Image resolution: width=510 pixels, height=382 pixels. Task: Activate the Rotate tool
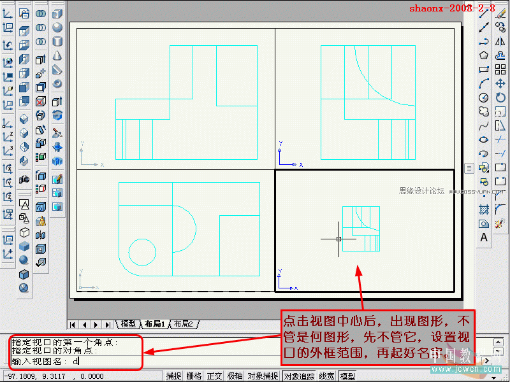pyautogui.click(x=500, y=97)
